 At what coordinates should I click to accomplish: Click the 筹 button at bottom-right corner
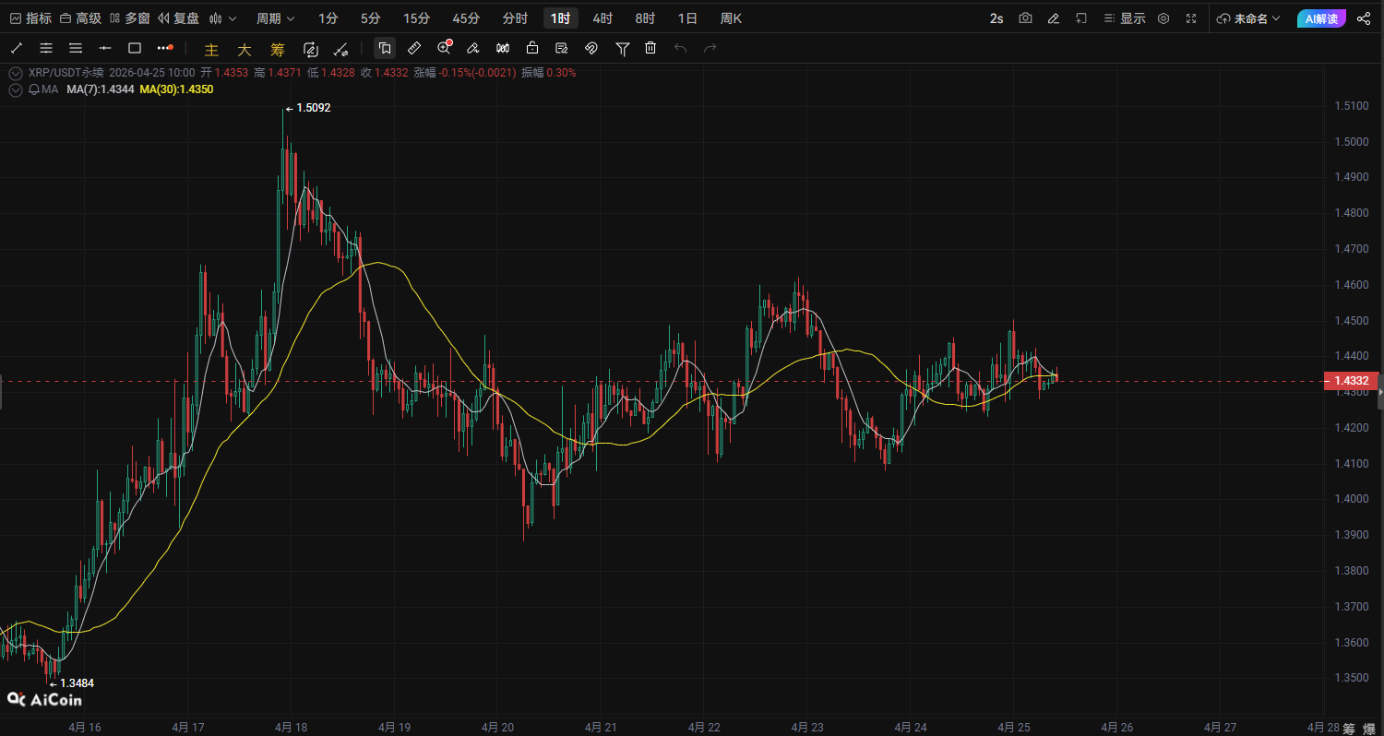click(1350, 729)
